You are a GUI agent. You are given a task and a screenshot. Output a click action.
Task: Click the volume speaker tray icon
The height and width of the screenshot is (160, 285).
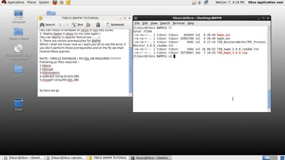199,2
